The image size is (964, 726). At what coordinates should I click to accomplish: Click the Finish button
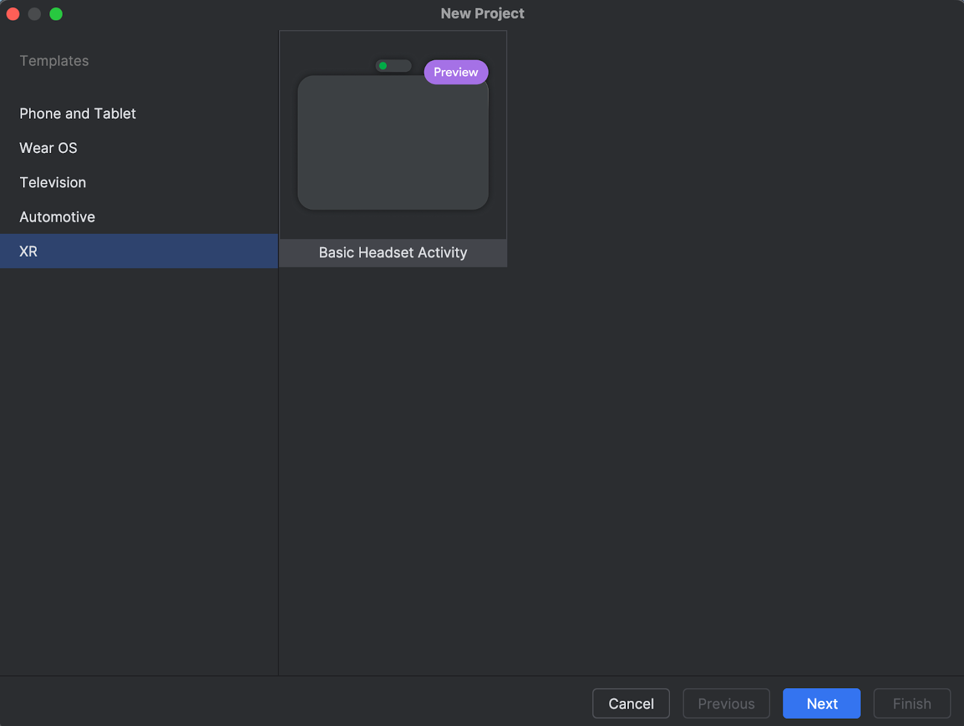click(x=912, y=703)
